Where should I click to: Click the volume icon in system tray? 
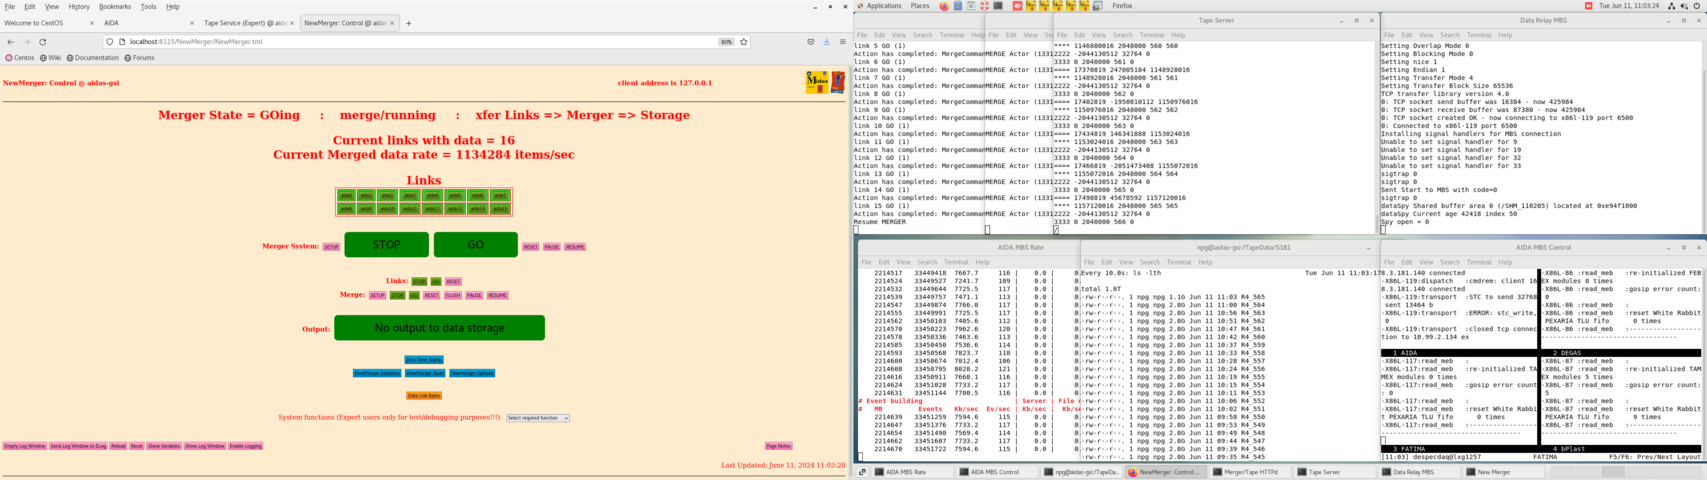pos(1684,6)
